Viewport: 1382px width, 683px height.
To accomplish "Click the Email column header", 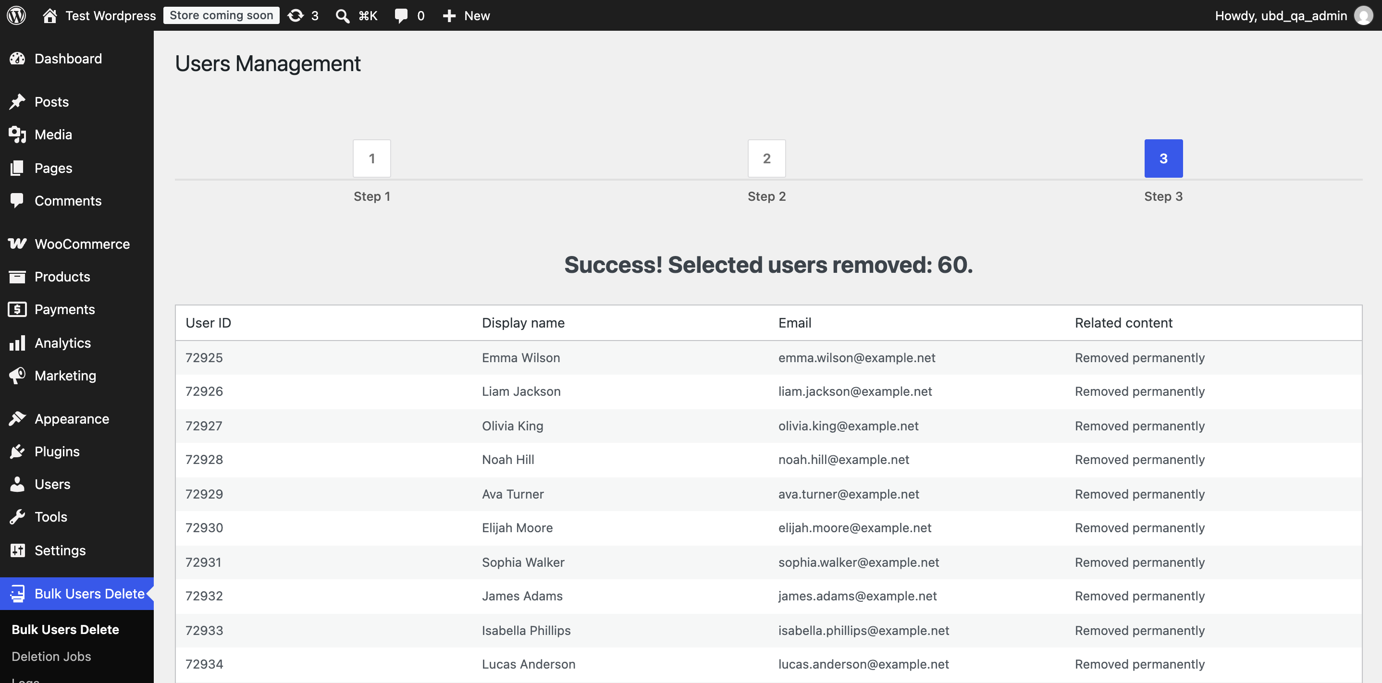I will click(x=794, y=323).
